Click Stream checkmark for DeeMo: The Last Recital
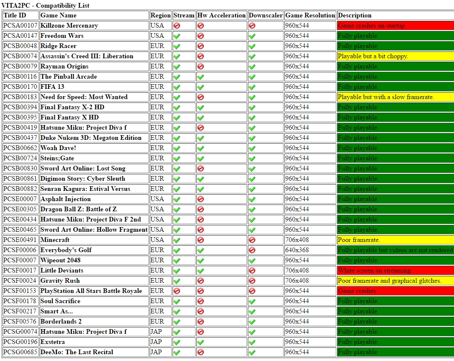This screenshot has height=361, width=454. [x=176, y=352]
